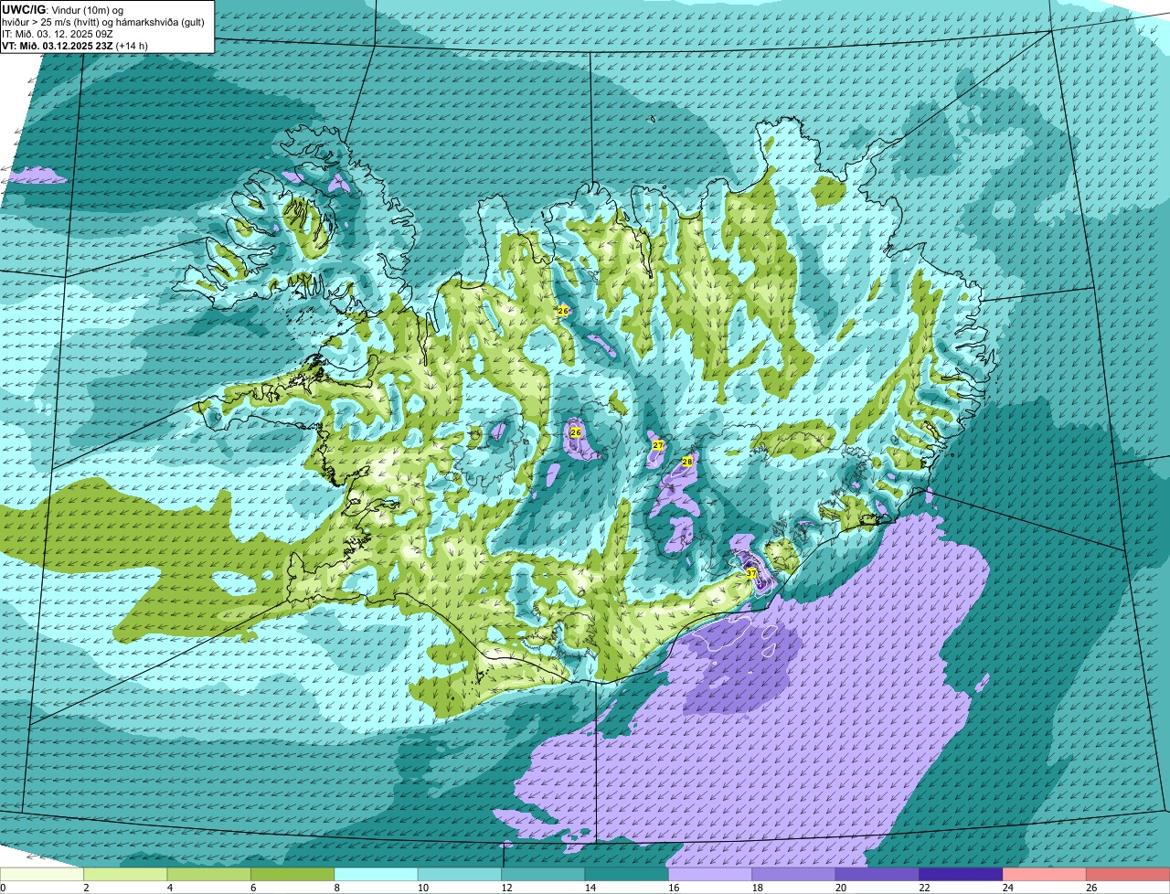Click the 2–4 m/s light yellow-green legend swatch
Viewport: 1170px width, 894px height.
(125, 874)
